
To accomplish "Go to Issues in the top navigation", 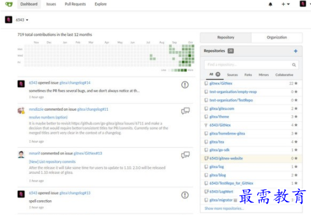I will [51, 4].
